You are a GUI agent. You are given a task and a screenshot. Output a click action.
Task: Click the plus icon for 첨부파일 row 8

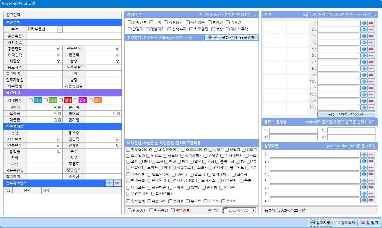pos(364,200)
